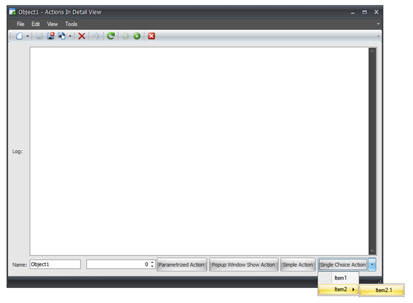This screenshot has height=303, width=413.
Task: Expand the Save and New dropdown arrow
Action: [70, 36]
